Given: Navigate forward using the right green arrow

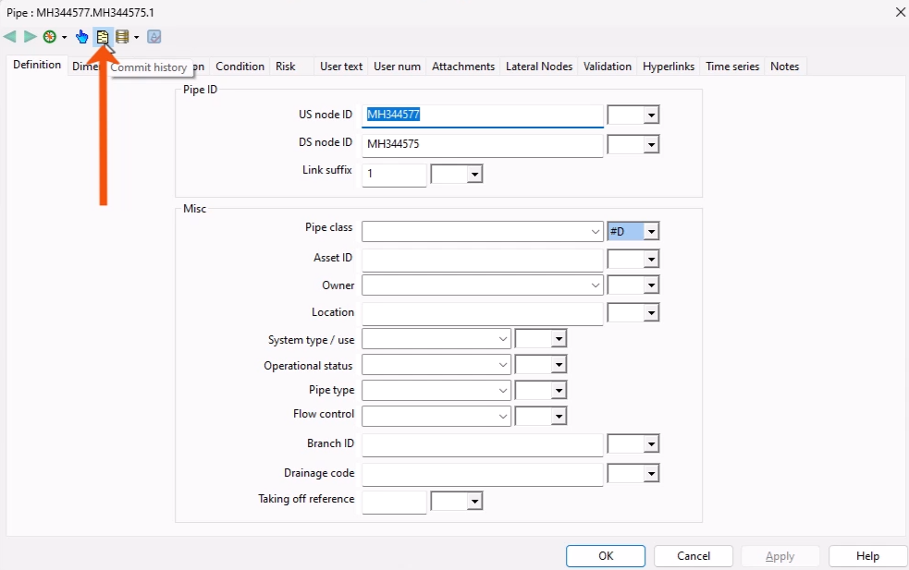Looking at the screenshot, I should coord(29,36).
